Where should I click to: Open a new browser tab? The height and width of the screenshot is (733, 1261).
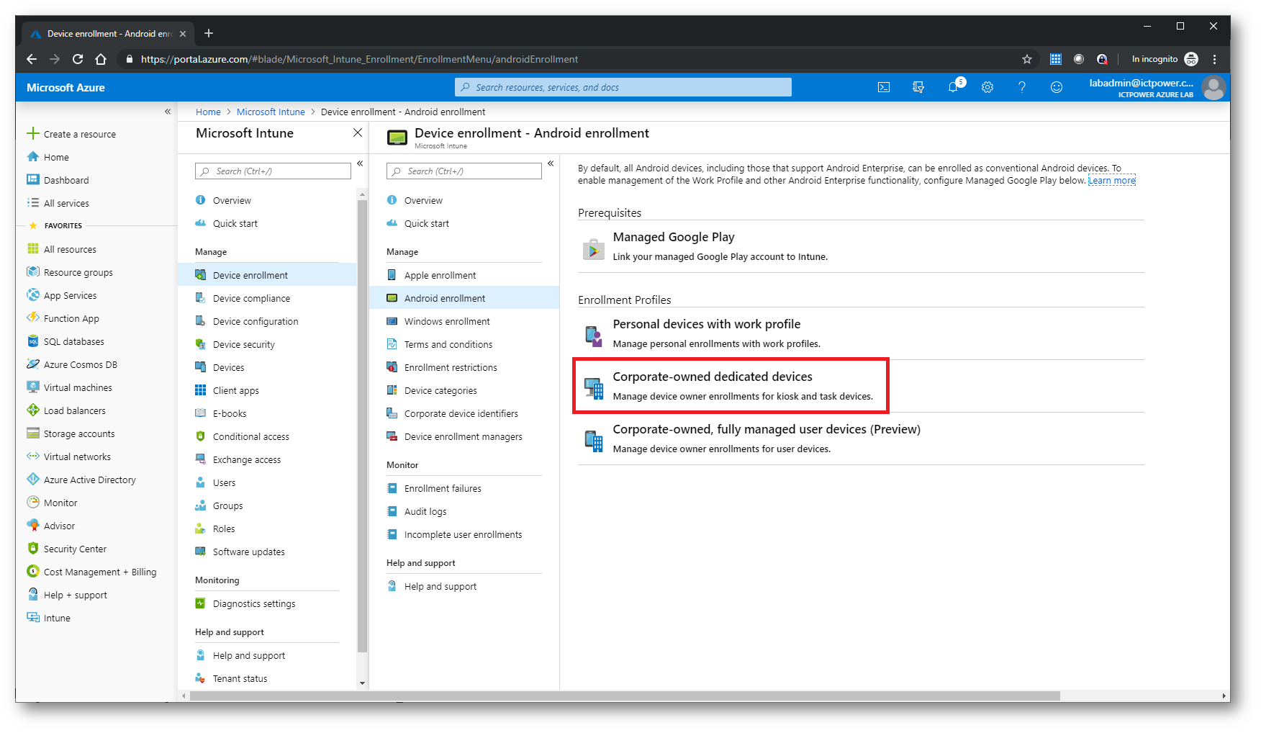(x=209, y=33)
